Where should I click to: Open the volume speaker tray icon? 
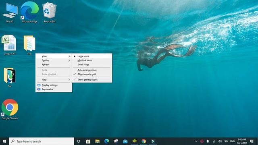(x=220, y=141)
